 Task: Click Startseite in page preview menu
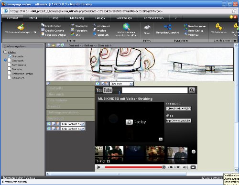click(x=70, y=88)
